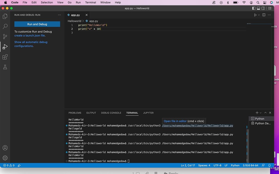Click the Run Python File play icon
This screenshot has height=174, width=279.
(x=256, y=15)
